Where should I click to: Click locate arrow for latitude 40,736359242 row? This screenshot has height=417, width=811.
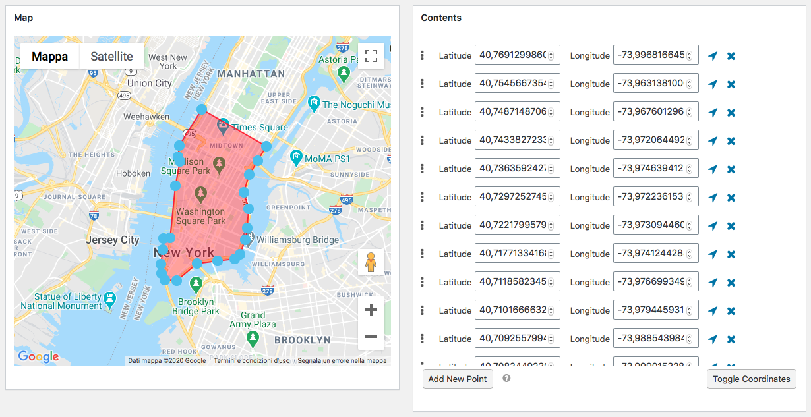[x=712, y=169]
